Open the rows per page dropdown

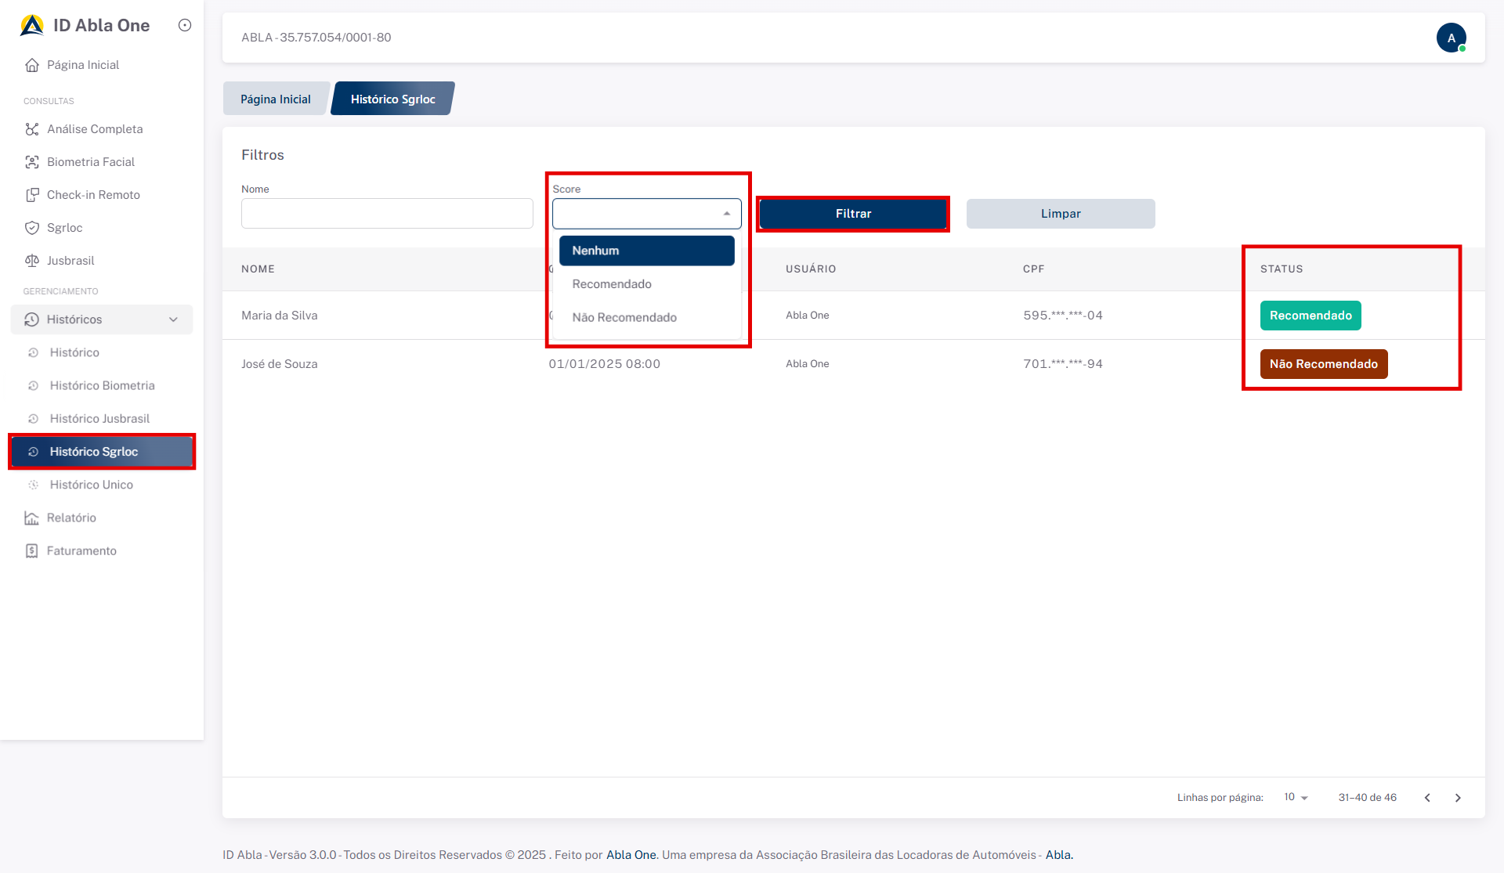click(x=1296, y=797)
